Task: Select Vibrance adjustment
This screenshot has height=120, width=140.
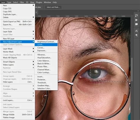Action: tap(46, 55)
